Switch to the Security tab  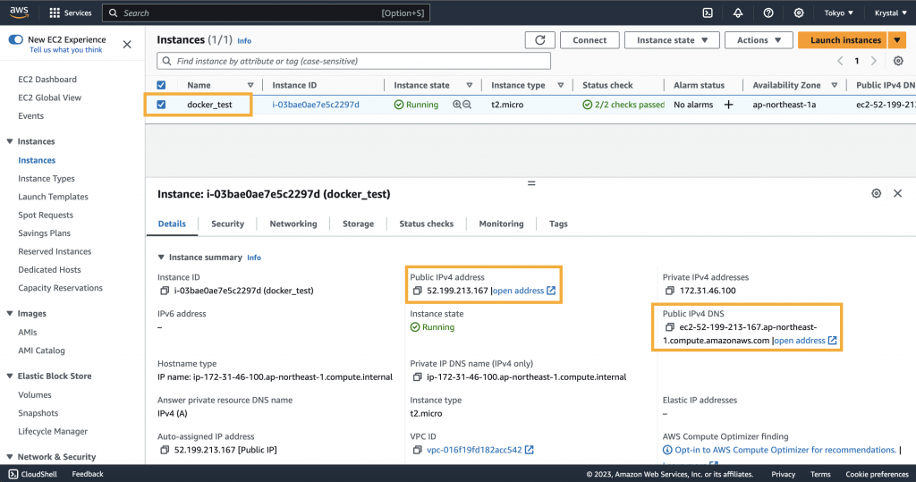pyautogui.click(x=227, y=224)
